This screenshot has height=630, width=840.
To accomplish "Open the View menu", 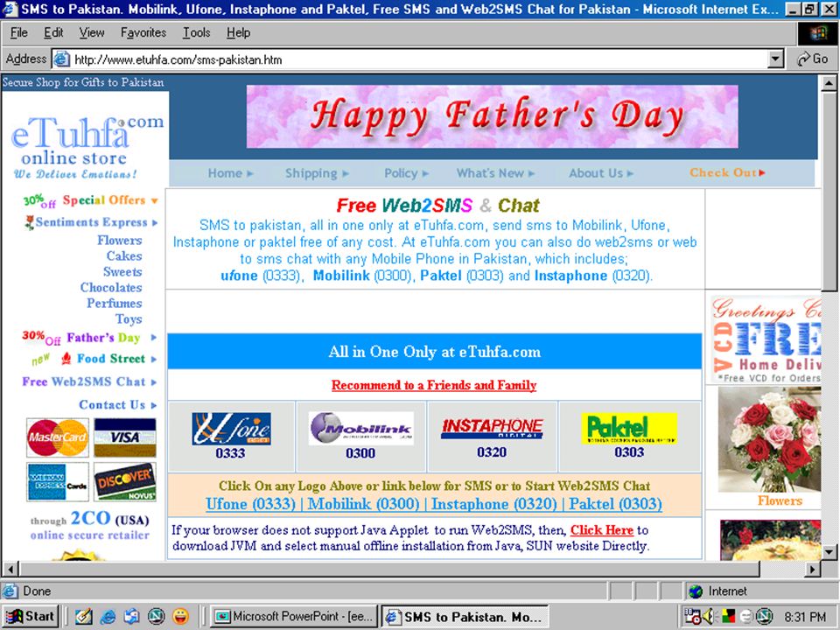I will click(92, 32).
